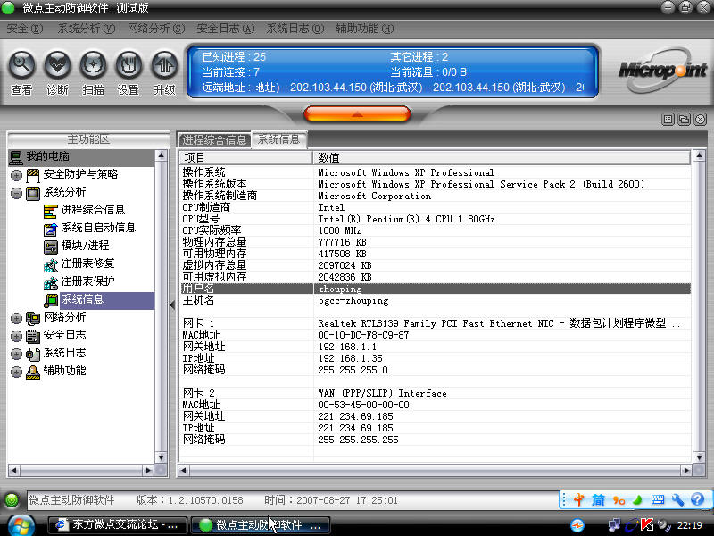
Task: Switch to the 系统信息 tab
Action: pos(279,139)
